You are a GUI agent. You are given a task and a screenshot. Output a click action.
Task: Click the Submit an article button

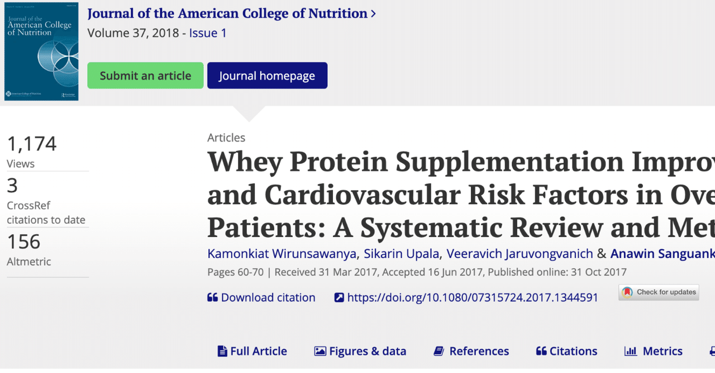pos(145,75)
